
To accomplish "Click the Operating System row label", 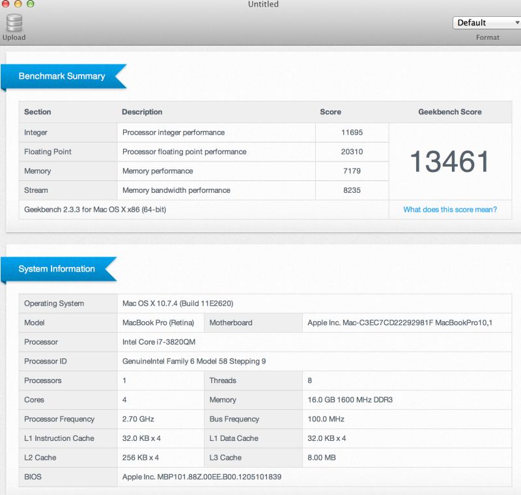I will (54, 304).
